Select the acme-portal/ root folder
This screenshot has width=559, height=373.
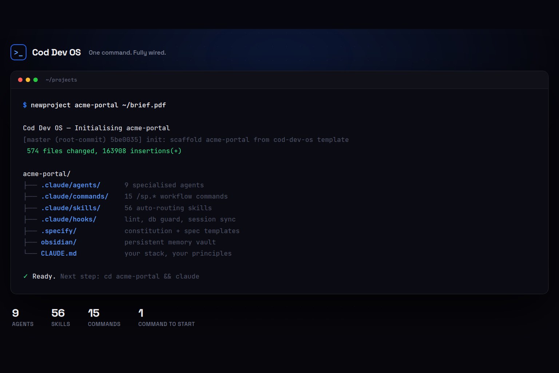[47, 174]
